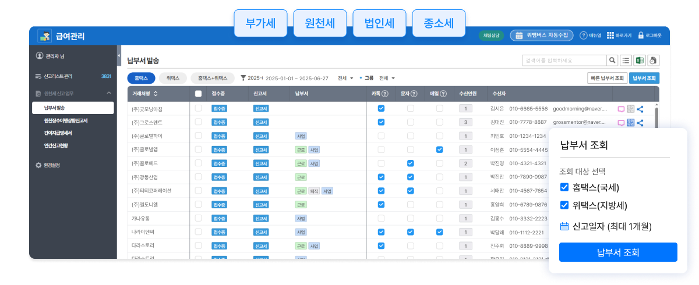Click the share icon for (주)굿모닝아침
This screenshot has width=699, height=285.
pyautogui.click(x=640, y=109)
